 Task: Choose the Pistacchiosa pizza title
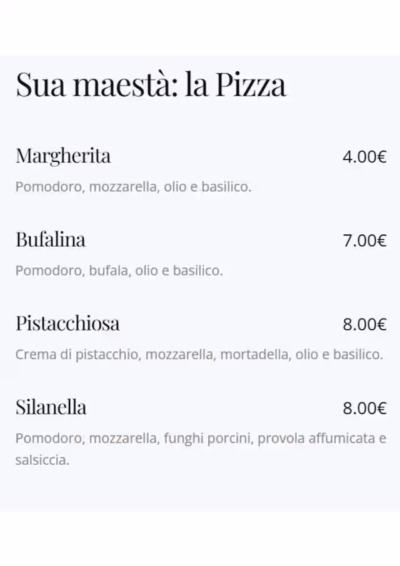(x=67, y=324)
